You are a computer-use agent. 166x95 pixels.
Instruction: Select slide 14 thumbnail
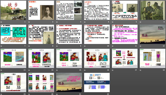pyautogui.click(x=41, y=58)
